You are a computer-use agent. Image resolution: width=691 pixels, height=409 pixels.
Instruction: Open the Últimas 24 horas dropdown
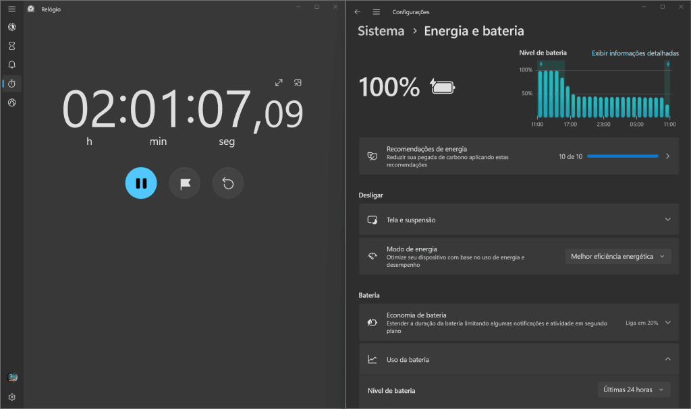point(634,389)
